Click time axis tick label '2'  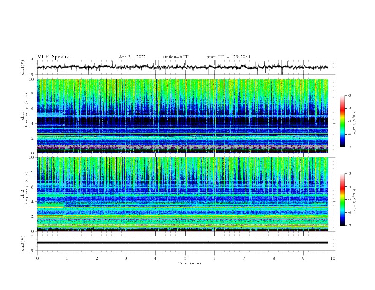[97, 258]
